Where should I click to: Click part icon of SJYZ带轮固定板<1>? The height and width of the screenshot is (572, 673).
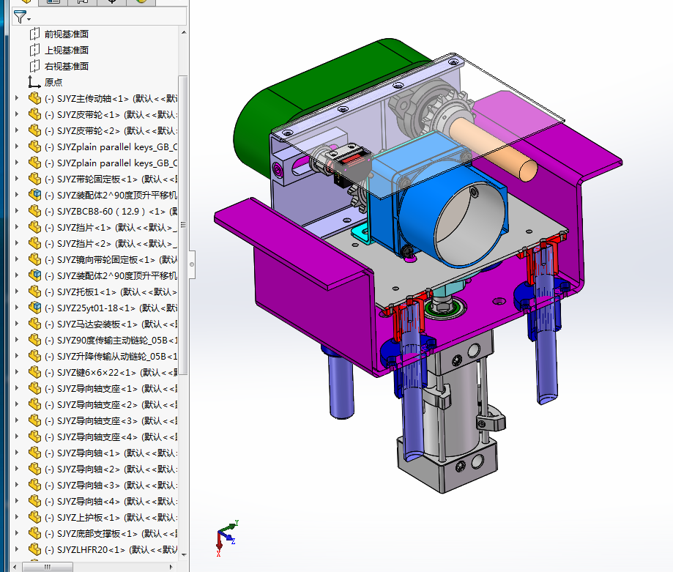pos(34,179)
